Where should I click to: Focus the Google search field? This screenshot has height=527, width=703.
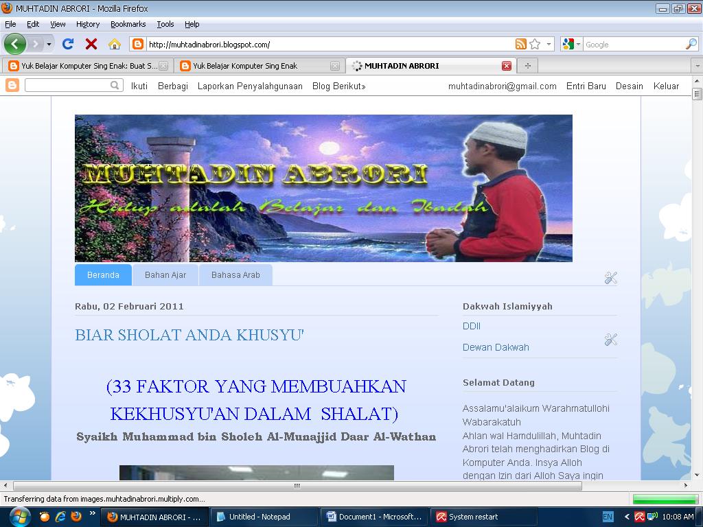(x=634, y=45)
